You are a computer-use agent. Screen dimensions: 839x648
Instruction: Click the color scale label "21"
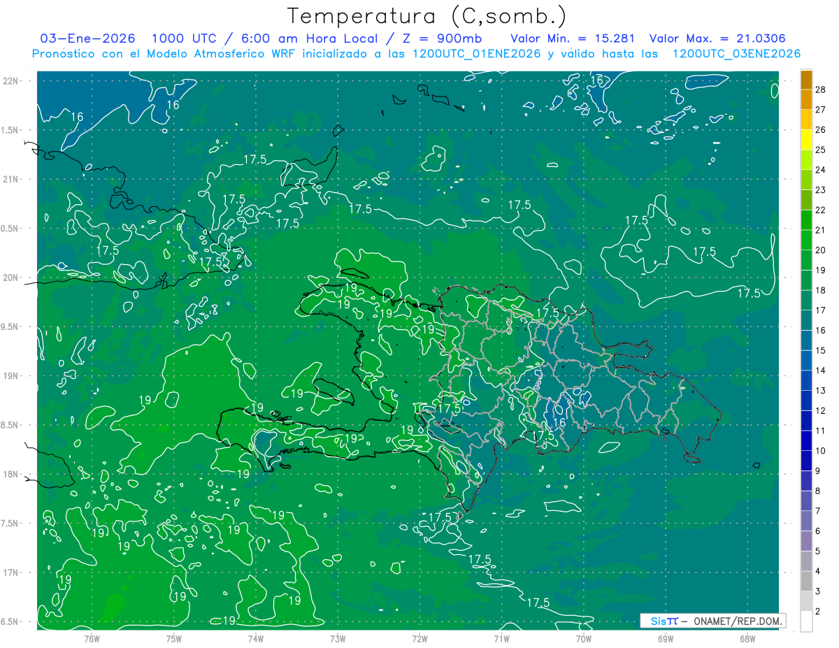click(820, 230)
